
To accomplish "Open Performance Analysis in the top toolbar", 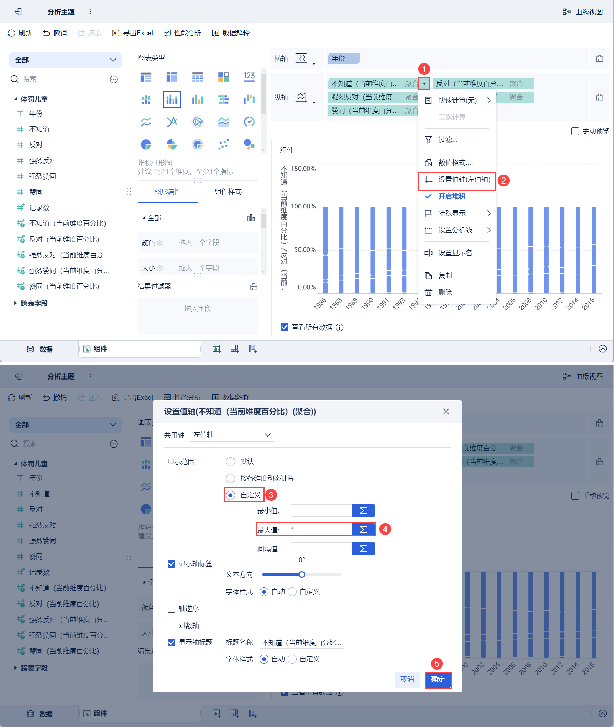I will pos(182,33).
